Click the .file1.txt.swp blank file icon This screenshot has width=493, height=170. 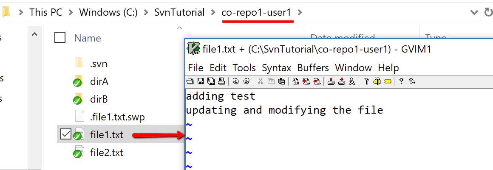tap(79, 117)
